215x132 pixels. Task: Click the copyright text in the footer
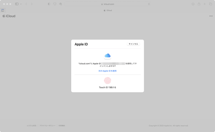point(169,126)
